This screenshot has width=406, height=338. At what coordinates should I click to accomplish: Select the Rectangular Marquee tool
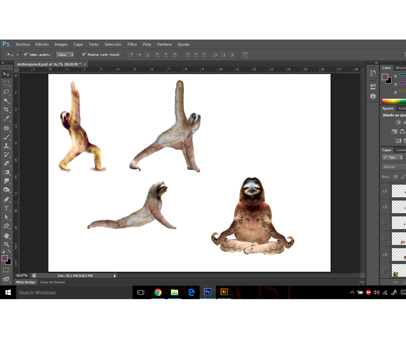click(6, 83)
